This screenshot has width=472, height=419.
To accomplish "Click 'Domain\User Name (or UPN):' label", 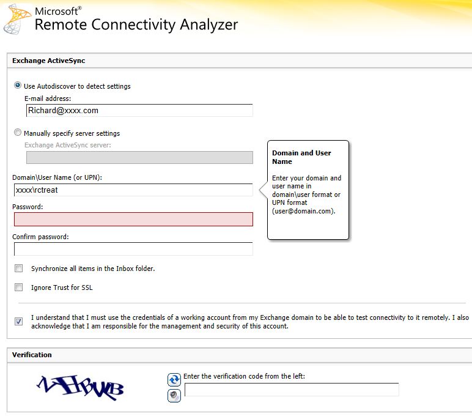I will click(57, 177).
